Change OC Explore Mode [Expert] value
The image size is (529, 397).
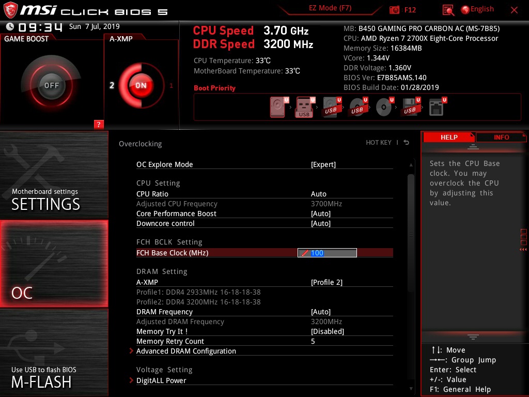pyautogui.click(x=323, y=164)
